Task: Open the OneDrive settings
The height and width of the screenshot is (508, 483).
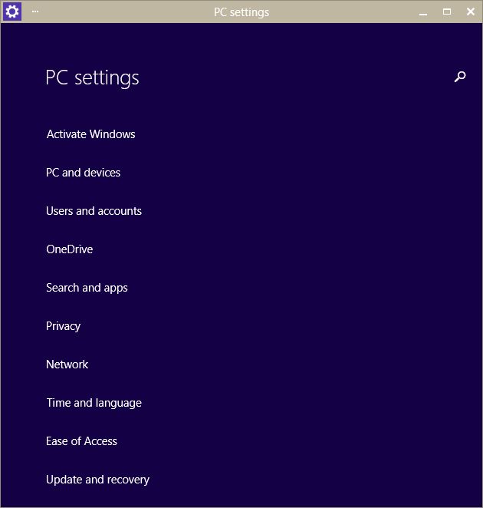Action: click(69, 249)
